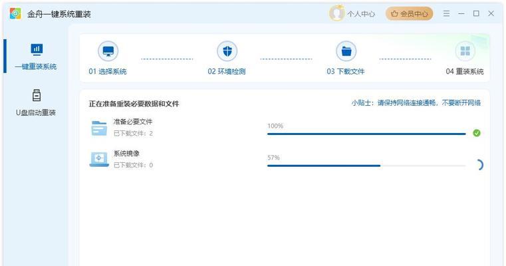This screenshot has height=266, width=506.
Task: Open the 个人中心 text link
Action: coord(361,14)
